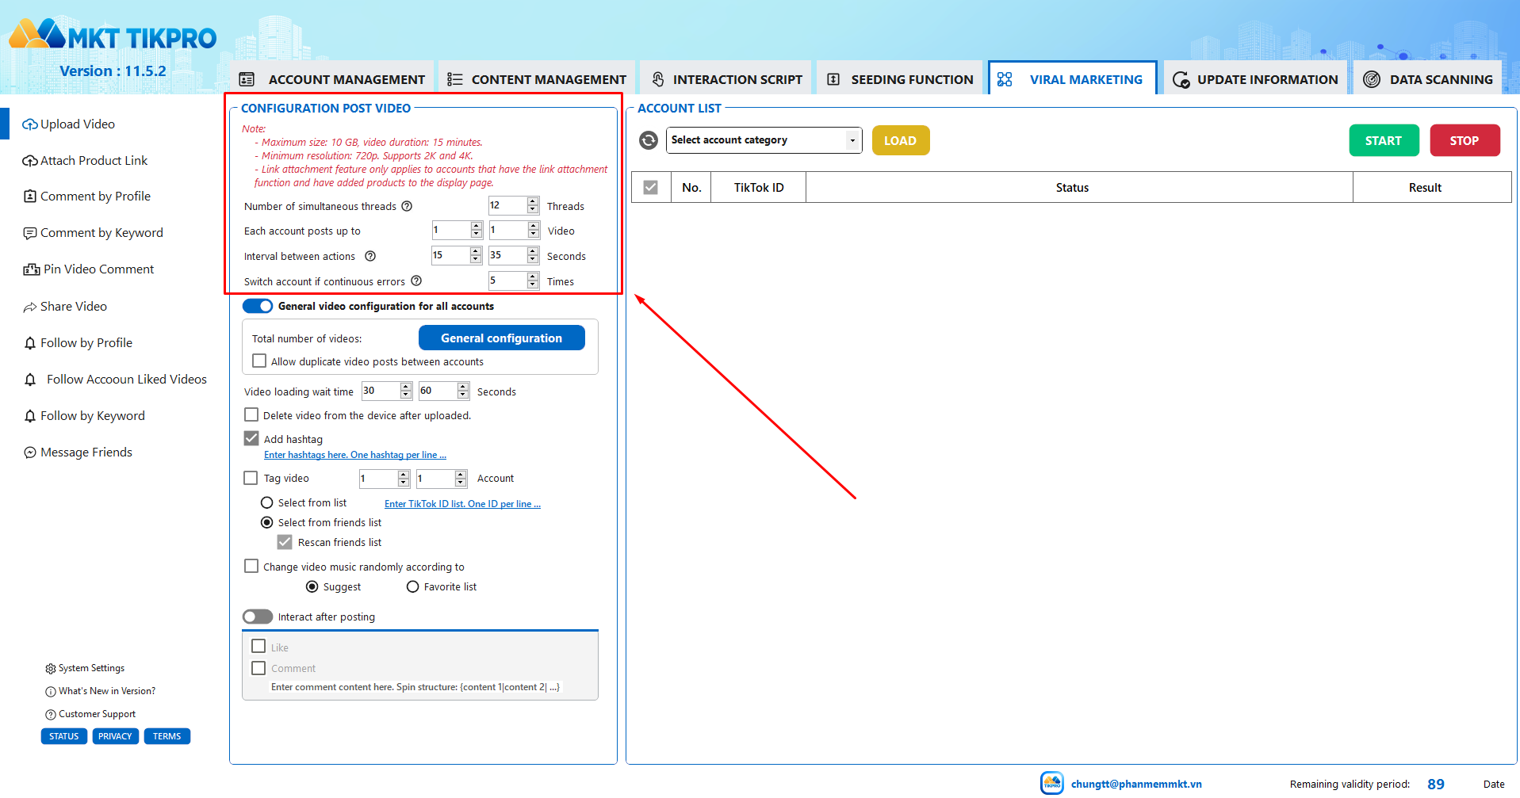Open Follow by Keyword feature
The width and height of the screenshot is (1520, 798).
(84, 416)
